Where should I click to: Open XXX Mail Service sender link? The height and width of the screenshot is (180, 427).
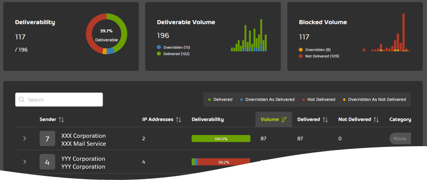[83, 144]
